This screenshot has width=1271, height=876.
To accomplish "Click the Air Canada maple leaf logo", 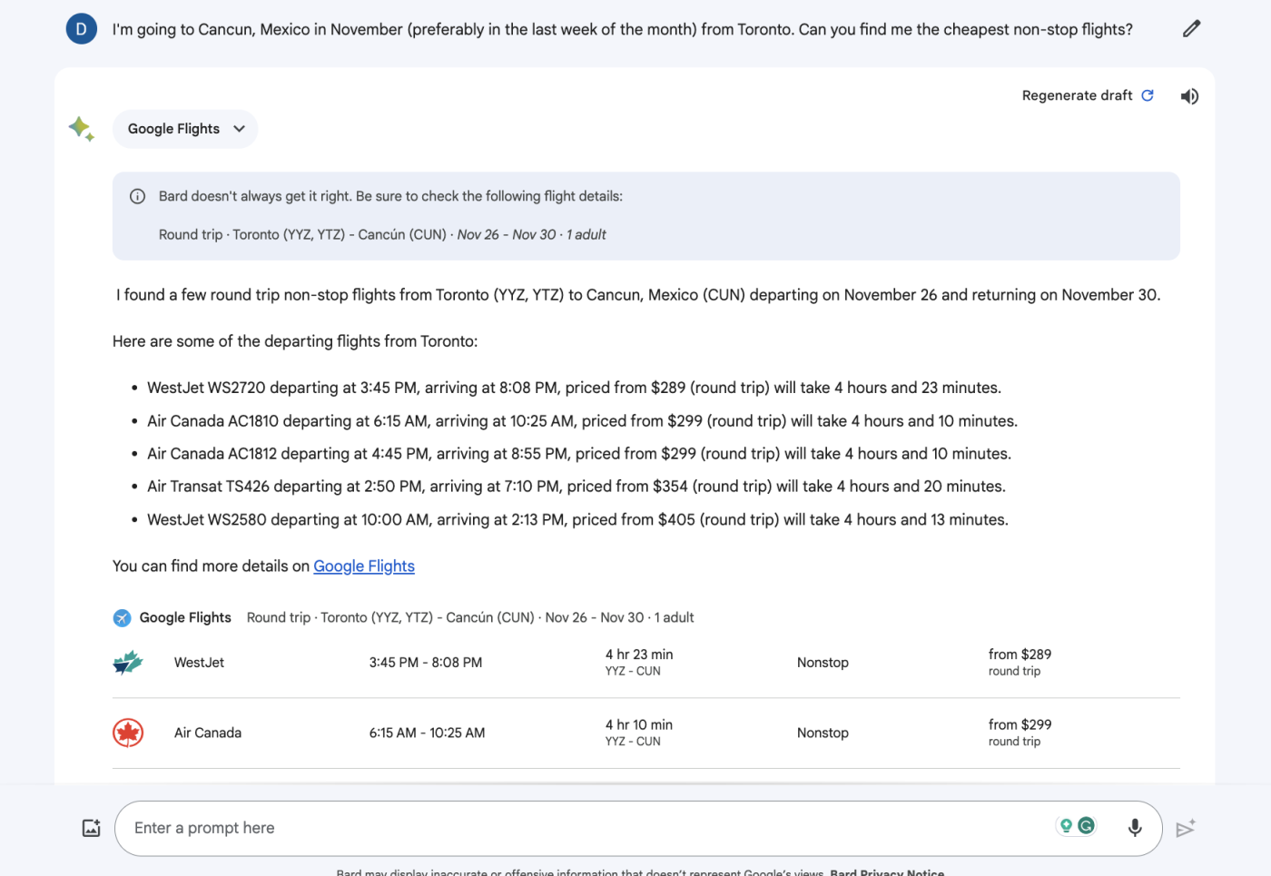I will click(x=128, y=733).
